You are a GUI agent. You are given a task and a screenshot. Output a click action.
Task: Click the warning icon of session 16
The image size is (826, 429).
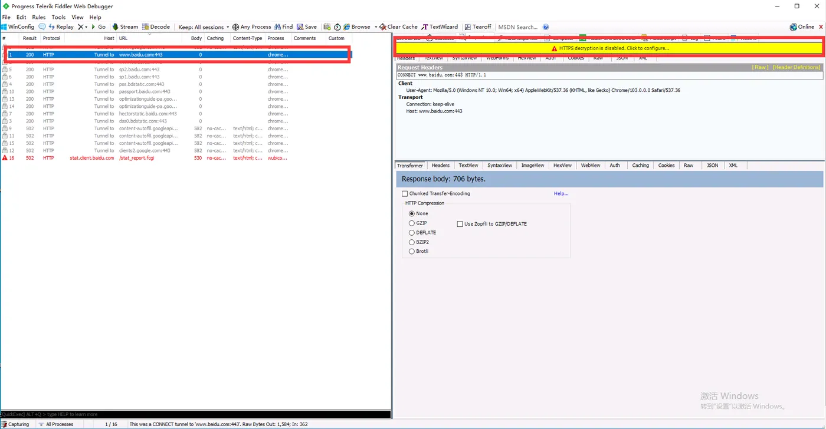click(5, 158)
